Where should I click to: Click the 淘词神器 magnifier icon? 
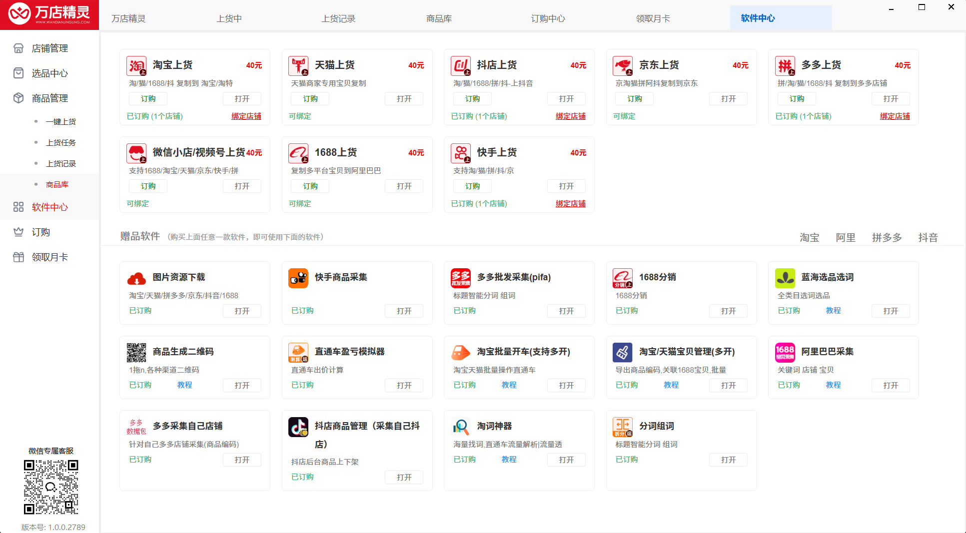coord(461,427)
